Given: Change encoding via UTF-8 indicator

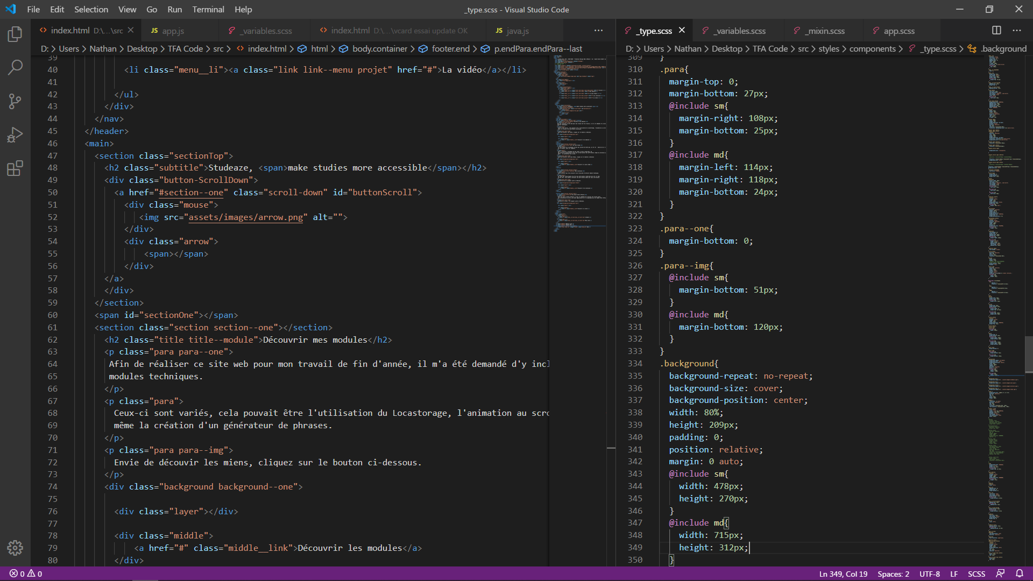Looking at the screenshot, I should [929, 573].
